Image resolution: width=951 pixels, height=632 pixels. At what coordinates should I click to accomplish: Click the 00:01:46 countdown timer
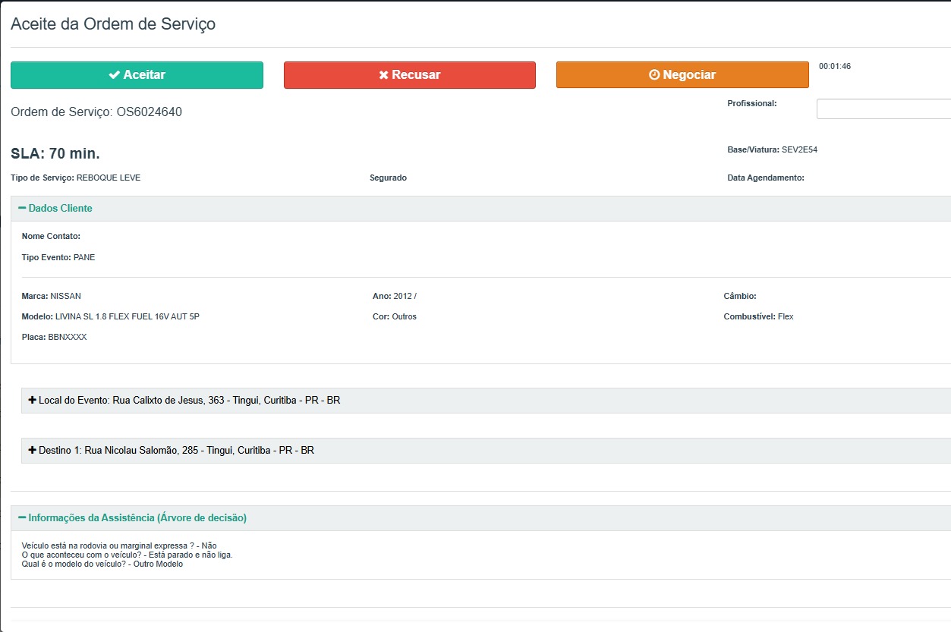pos(834,67)
